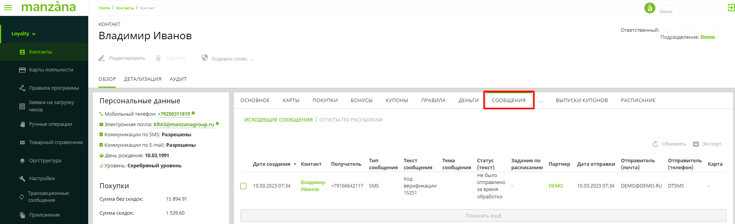This screenshot has width=735, height=224.
Task: Click the logout icon at top right
Action: [731, 8]
